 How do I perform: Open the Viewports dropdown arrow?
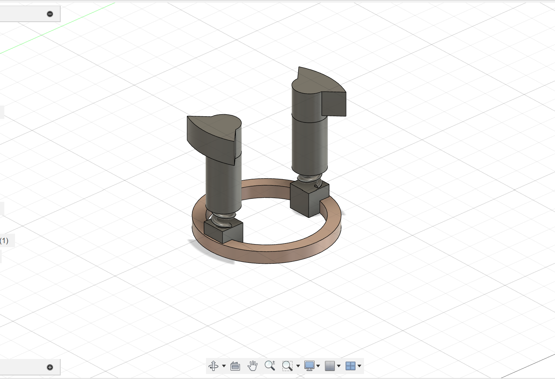359,366
